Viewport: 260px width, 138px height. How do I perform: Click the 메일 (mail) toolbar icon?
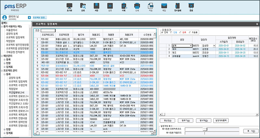(164, 6)
